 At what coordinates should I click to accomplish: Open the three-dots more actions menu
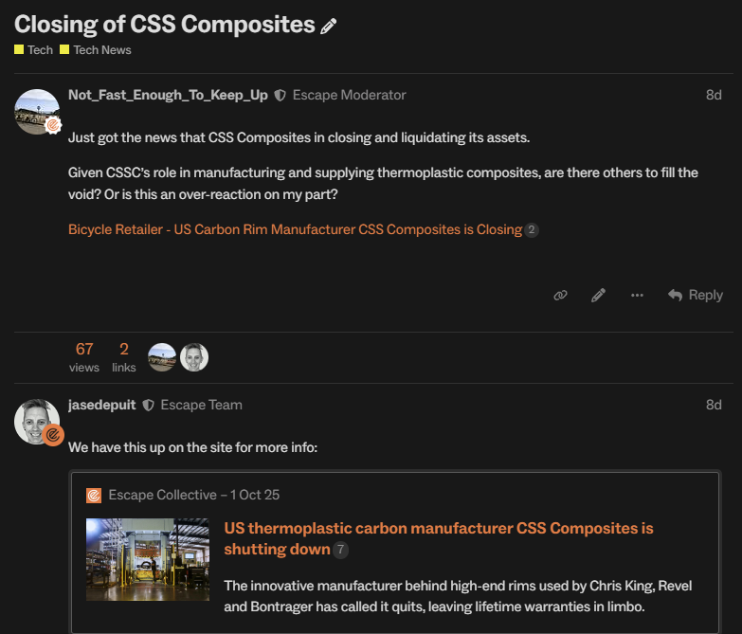click(x=637, y=296)
